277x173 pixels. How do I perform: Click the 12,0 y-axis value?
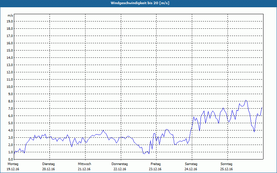10,72
